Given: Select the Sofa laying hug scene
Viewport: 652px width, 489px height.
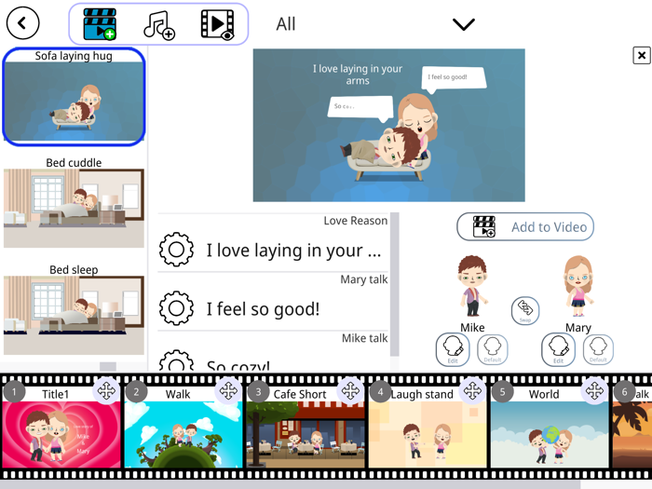Looking at the screenshot, I should (x=74, y=97).
